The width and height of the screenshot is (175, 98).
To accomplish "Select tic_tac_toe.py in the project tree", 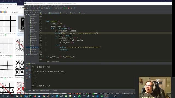I will [x=33, y=47].
